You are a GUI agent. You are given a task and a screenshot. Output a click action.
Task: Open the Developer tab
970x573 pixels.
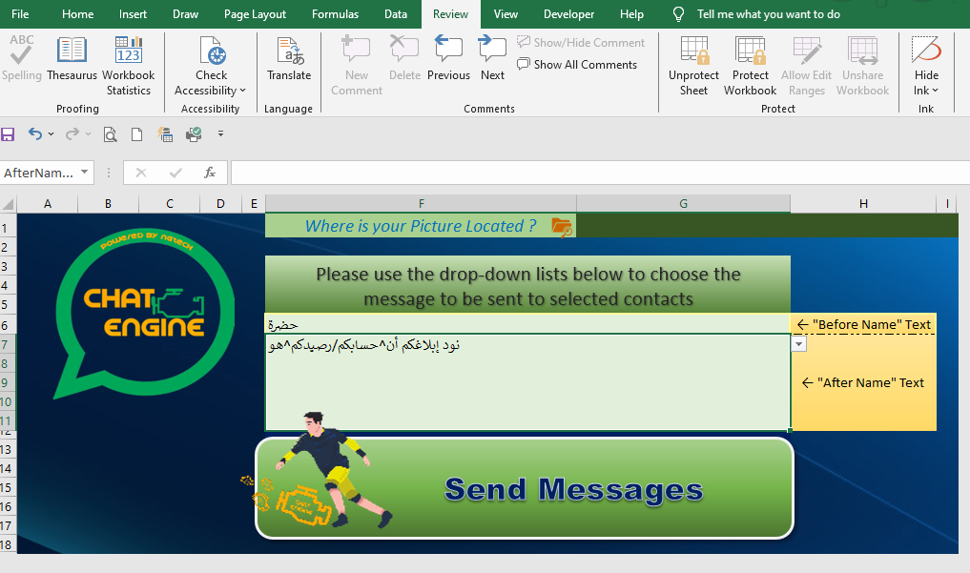click(x=568, y=14)
